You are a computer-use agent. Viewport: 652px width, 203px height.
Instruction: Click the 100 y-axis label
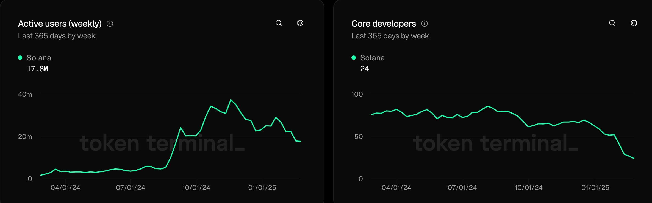click(357, 94)
